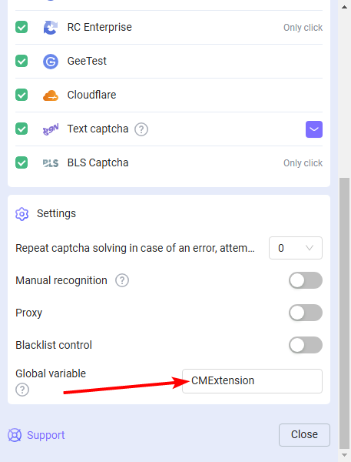Open Global variable help icon
The width and height of the screenshot is (351, 462).
point(22,390)
